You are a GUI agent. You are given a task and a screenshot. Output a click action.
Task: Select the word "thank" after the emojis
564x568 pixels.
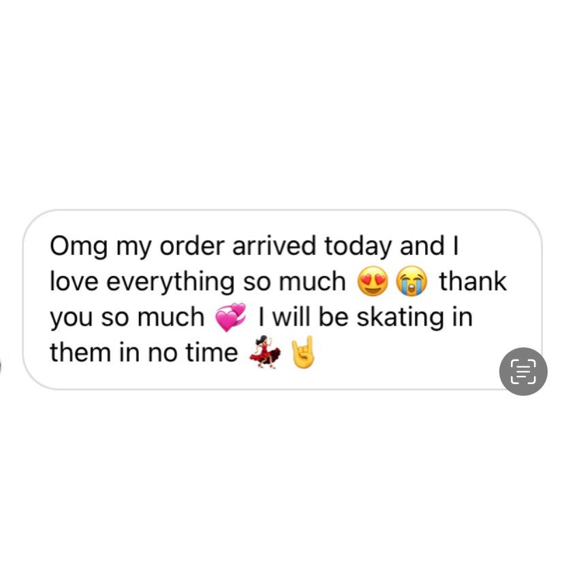click(x=473, y=281)
